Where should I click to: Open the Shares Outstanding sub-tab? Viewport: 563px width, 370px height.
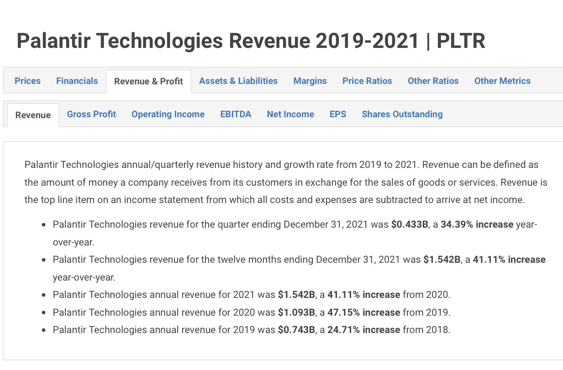click(402, 114)
